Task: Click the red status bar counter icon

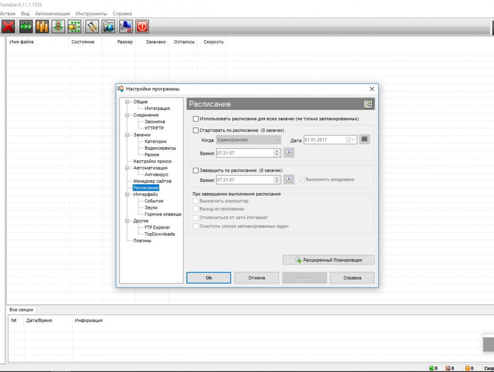Action: tap(448, 368)
